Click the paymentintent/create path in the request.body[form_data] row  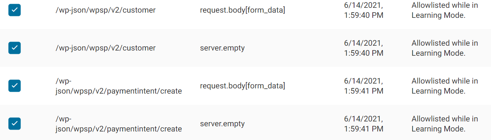pos(119,86)
